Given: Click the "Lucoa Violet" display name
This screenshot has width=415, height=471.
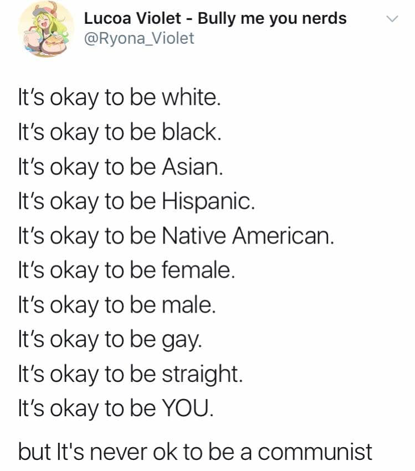Looking at the screenshot, I should click(132, 18).
